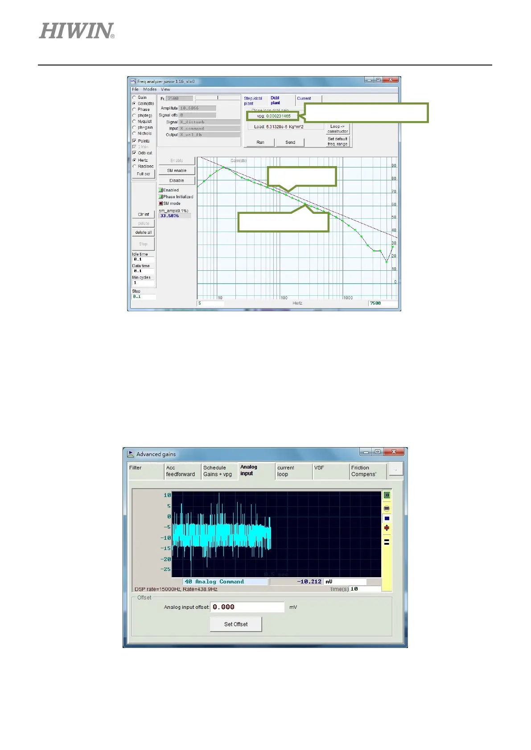The height and width of the screenshot is (750, 531).
Task: Click the Step value field
Action: tap(144, 297)
